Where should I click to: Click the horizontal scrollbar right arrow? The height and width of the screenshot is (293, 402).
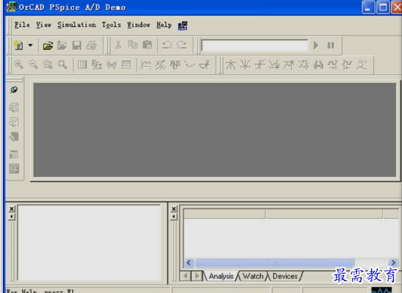(393, 263)
